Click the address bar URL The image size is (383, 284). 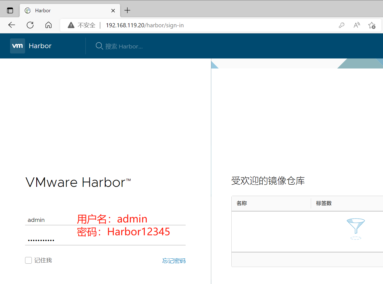pyautogui.click(x=145, y=25)
